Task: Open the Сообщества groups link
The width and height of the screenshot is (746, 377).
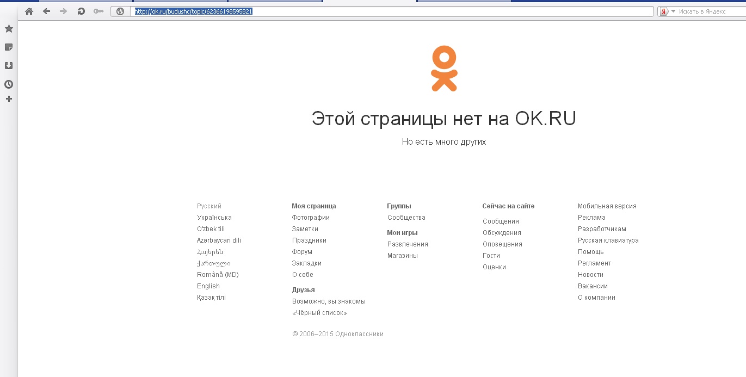Action: point(406,218)
